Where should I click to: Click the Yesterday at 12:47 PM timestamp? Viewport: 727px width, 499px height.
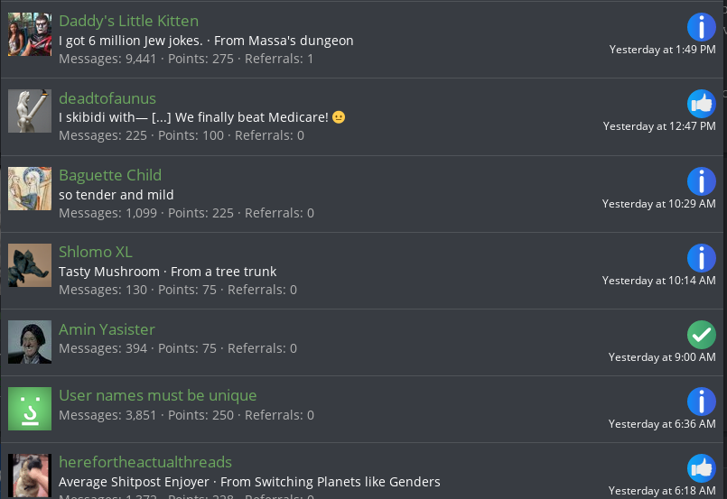click(x=659, y=126)
